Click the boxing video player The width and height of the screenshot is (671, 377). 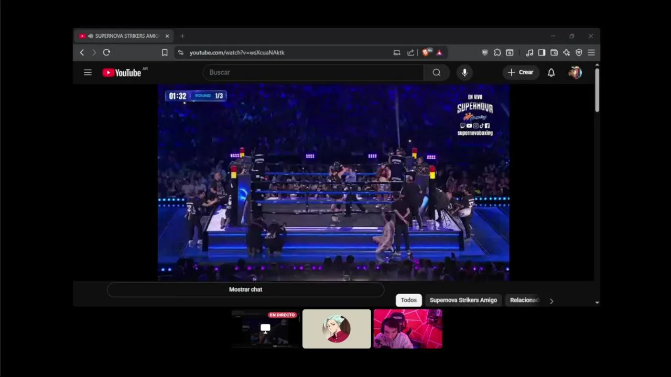pos(333,182)
